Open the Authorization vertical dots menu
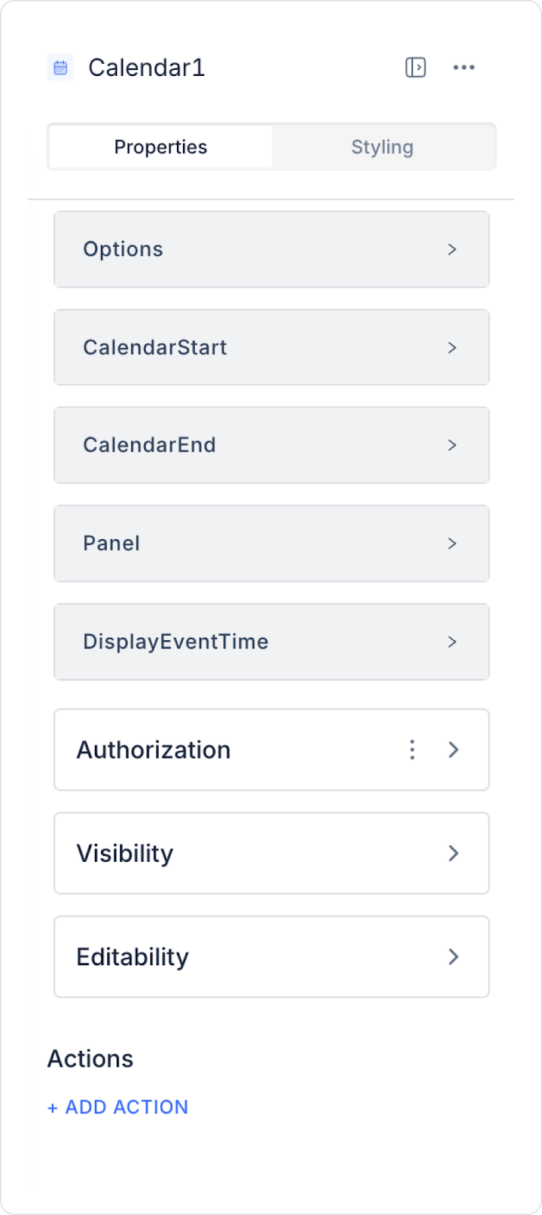The width and height of the screenshot is (542, 1215). (412, 750)
